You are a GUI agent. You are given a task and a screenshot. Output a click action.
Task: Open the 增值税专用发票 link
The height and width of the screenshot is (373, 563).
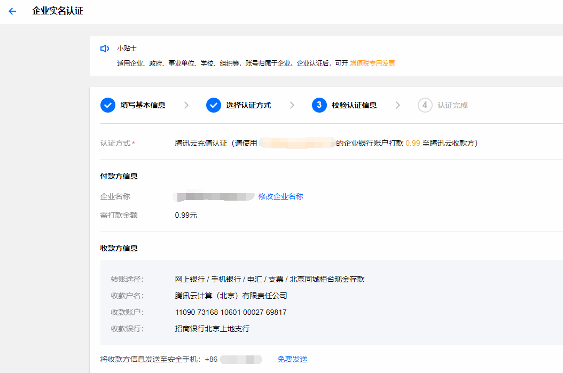(x=372, y=64)
